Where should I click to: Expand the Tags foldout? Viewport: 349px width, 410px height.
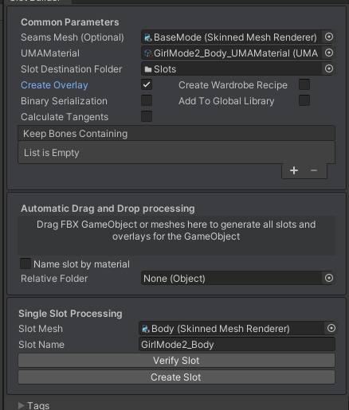(21, 405)
